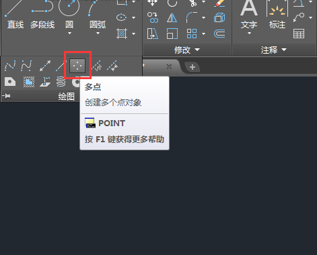Click the Fillet tool icon
The image size is (317, 255).
click(192, 17)
